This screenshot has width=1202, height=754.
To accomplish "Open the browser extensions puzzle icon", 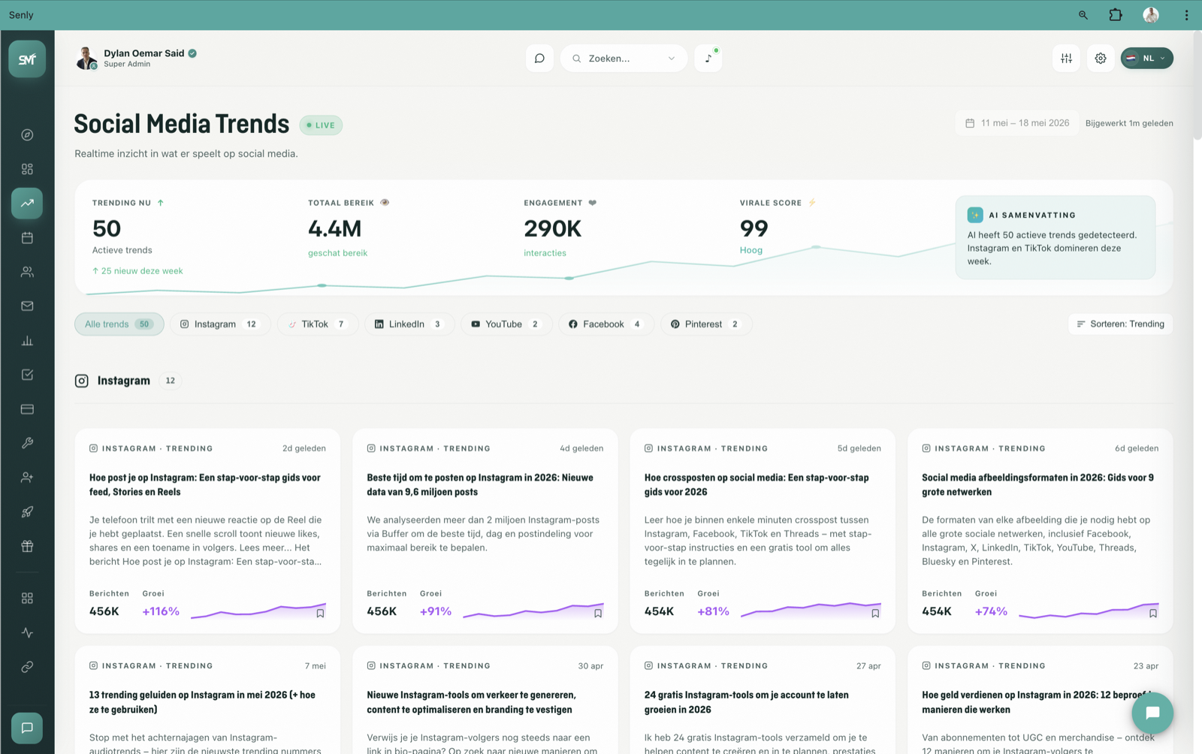I will tap(1116, 15).
